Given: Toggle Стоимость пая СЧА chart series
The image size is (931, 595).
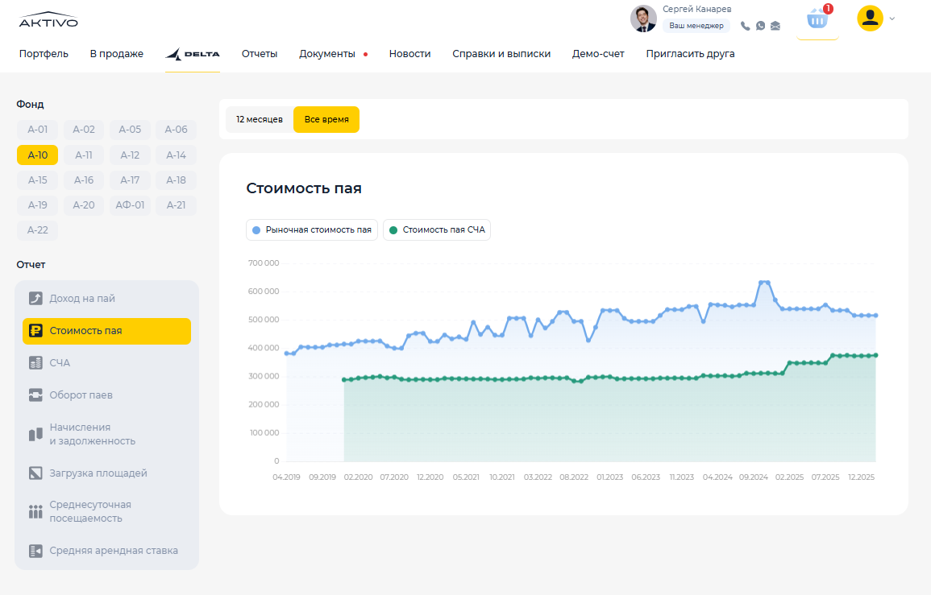Looking at the screenshot, I should pos(437,230).
